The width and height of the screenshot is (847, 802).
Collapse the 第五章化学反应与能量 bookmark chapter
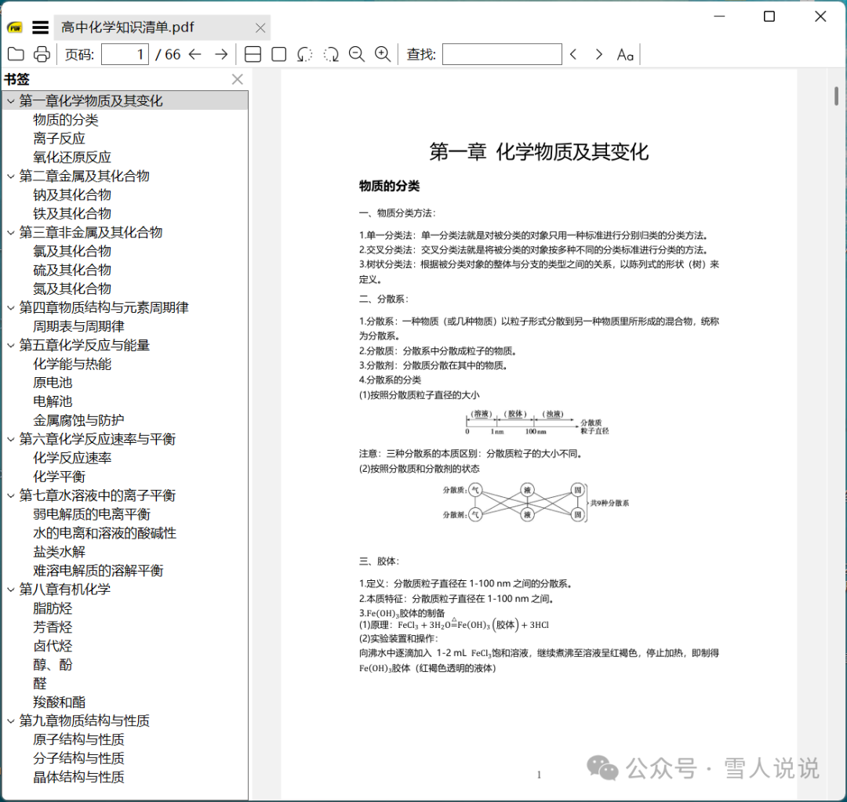[10, 345]
